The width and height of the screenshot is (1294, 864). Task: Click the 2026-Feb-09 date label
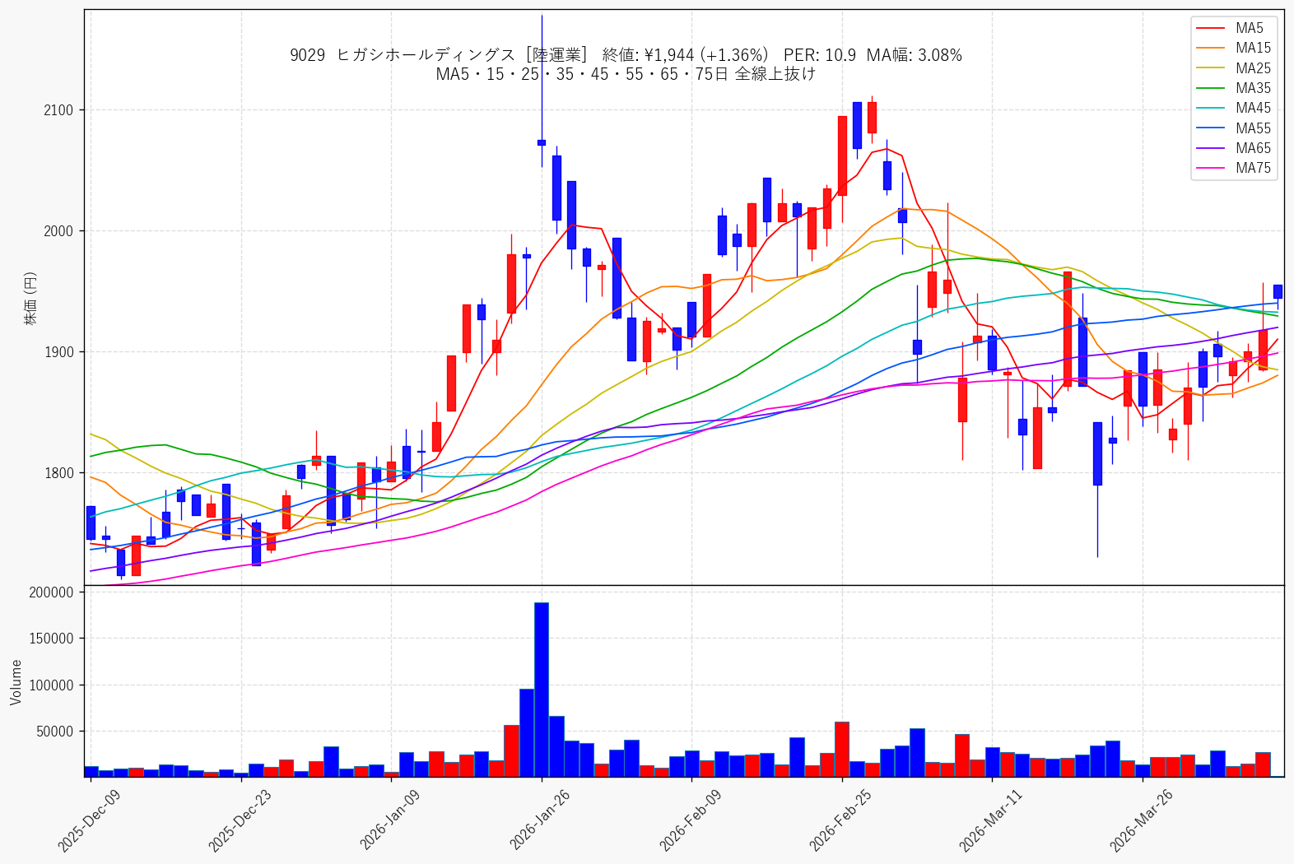point(691,820)
